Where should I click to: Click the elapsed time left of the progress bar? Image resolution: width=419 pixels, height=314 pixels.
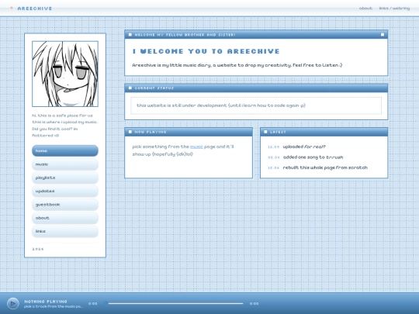tap(93, 304)
